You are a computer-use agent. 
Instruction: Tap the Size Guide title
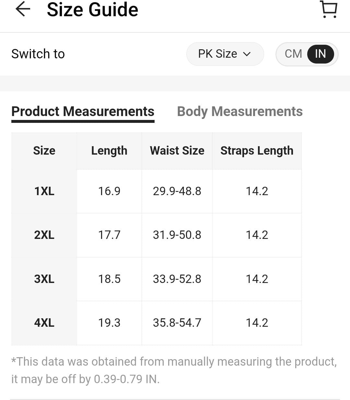click(92, 10)
